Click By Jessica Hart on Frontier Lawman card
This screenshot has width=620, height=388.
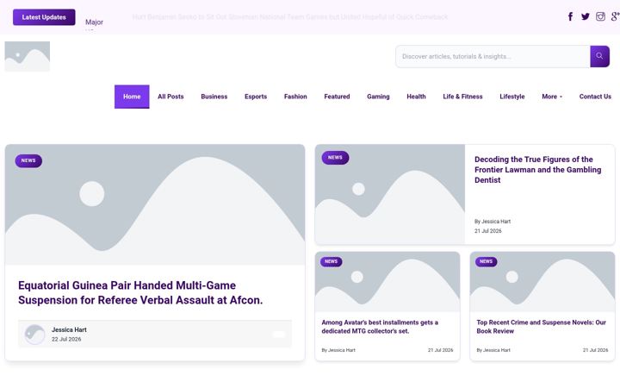[x=493, y=222]
